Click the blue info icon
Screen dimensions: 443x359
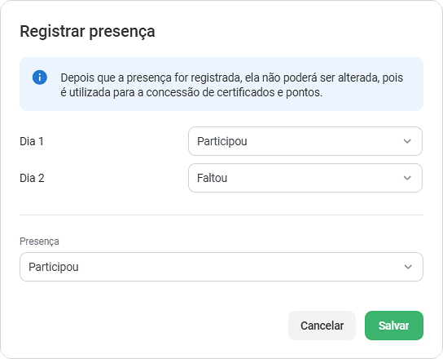40,78
